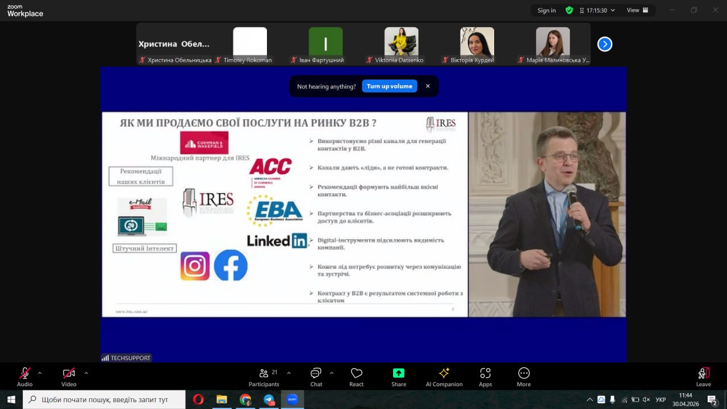
Task: Open the More options menu
Action: 524,377
